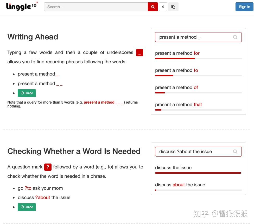This screenshot has width=254, height=224.
Task: Open the information "i" icon beside search
Action: click(163, 7)
